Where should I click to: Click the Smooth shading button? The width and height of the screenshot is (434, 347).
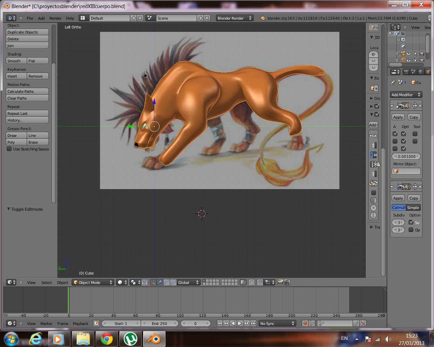pos(16,61)
